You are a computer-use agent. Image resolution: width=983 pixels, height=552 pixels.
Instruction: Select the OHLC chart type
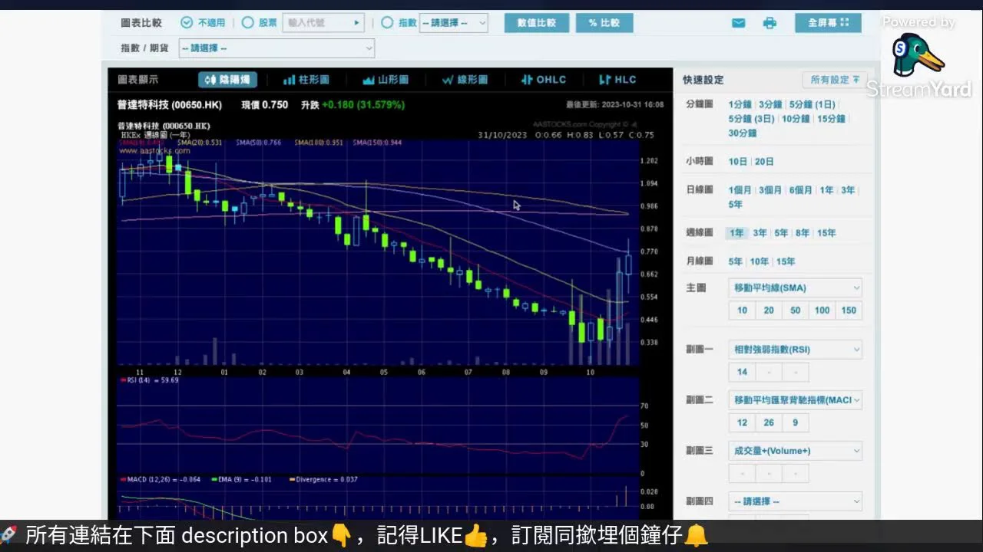click(543, 80)
